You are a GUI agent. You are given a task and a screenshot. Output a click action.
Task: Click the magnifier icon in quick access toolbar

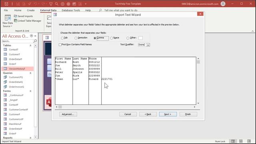point(57,4)
